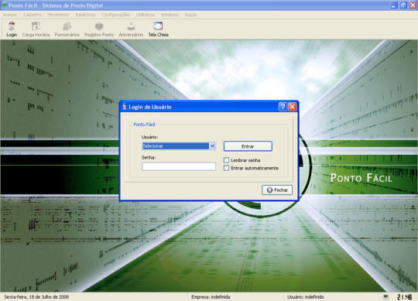Click the Selecionar text in user combo
The height and width of the screenshot is (301, 418).
152,146
